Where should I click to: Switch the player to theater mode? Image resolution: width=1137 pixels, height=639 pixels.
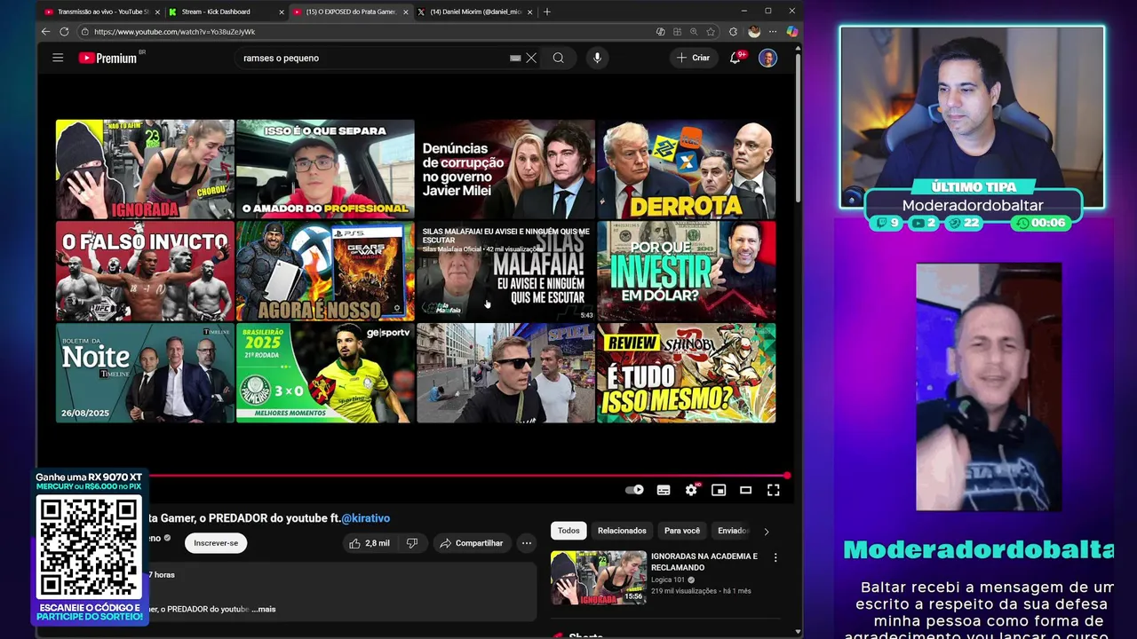pyautogui.click(x=746, y=490)
